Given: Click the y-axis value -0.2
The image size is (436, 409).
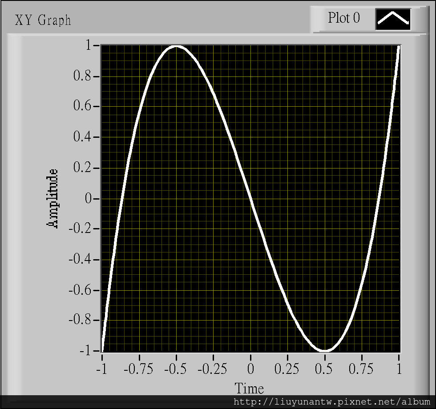Looking at the screenshot, I should point(80,229).
